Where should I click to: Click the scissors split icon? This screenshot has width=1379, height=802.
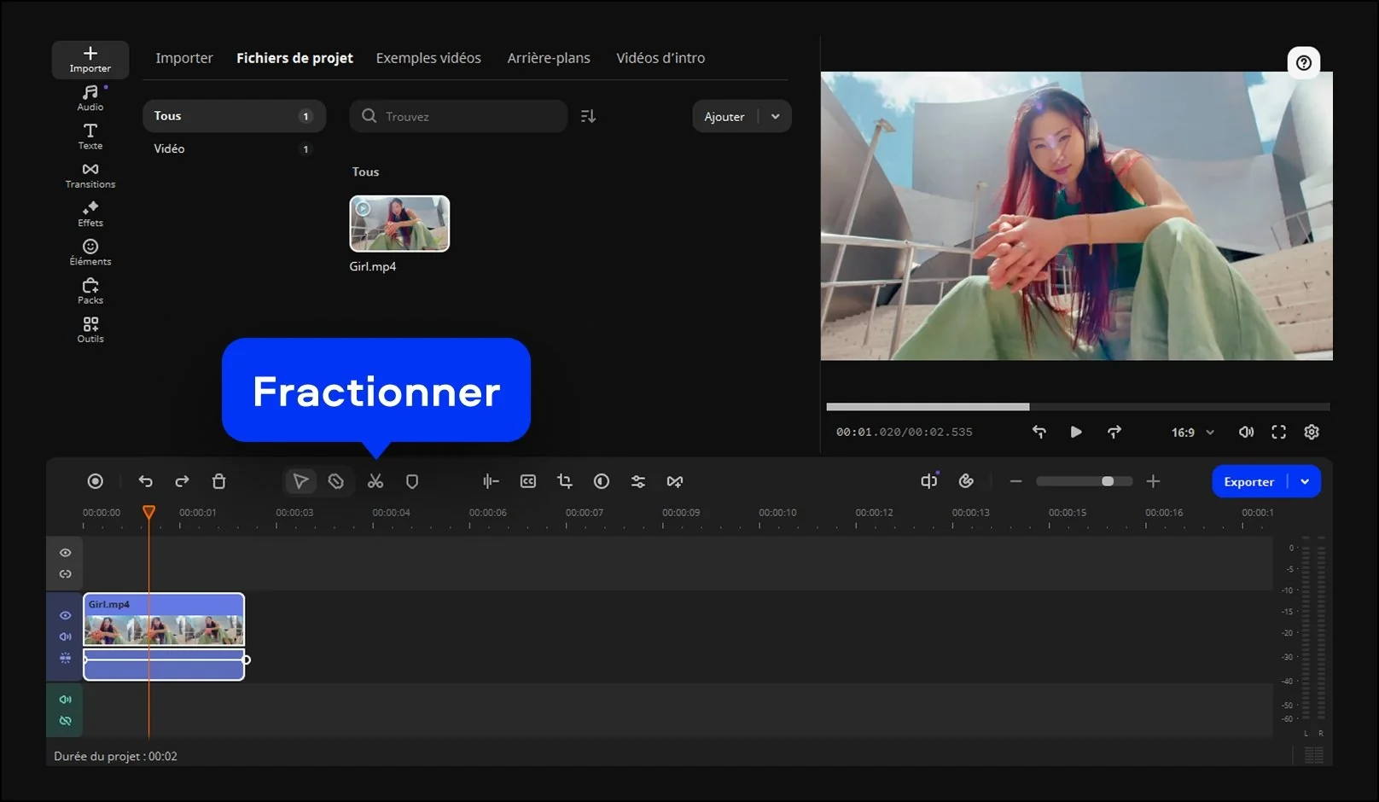(375, 482)
